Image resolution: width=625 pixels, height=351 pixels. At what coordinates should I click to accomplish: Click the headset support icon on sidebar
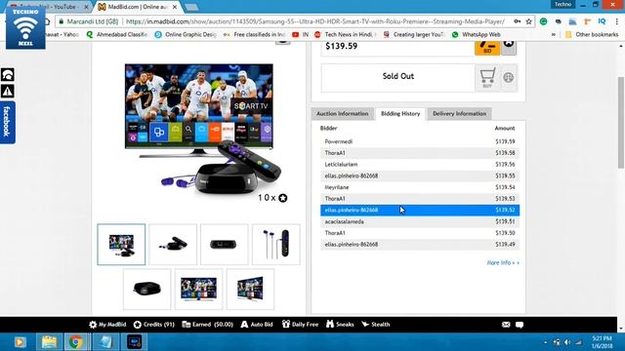tap(7, 75)
